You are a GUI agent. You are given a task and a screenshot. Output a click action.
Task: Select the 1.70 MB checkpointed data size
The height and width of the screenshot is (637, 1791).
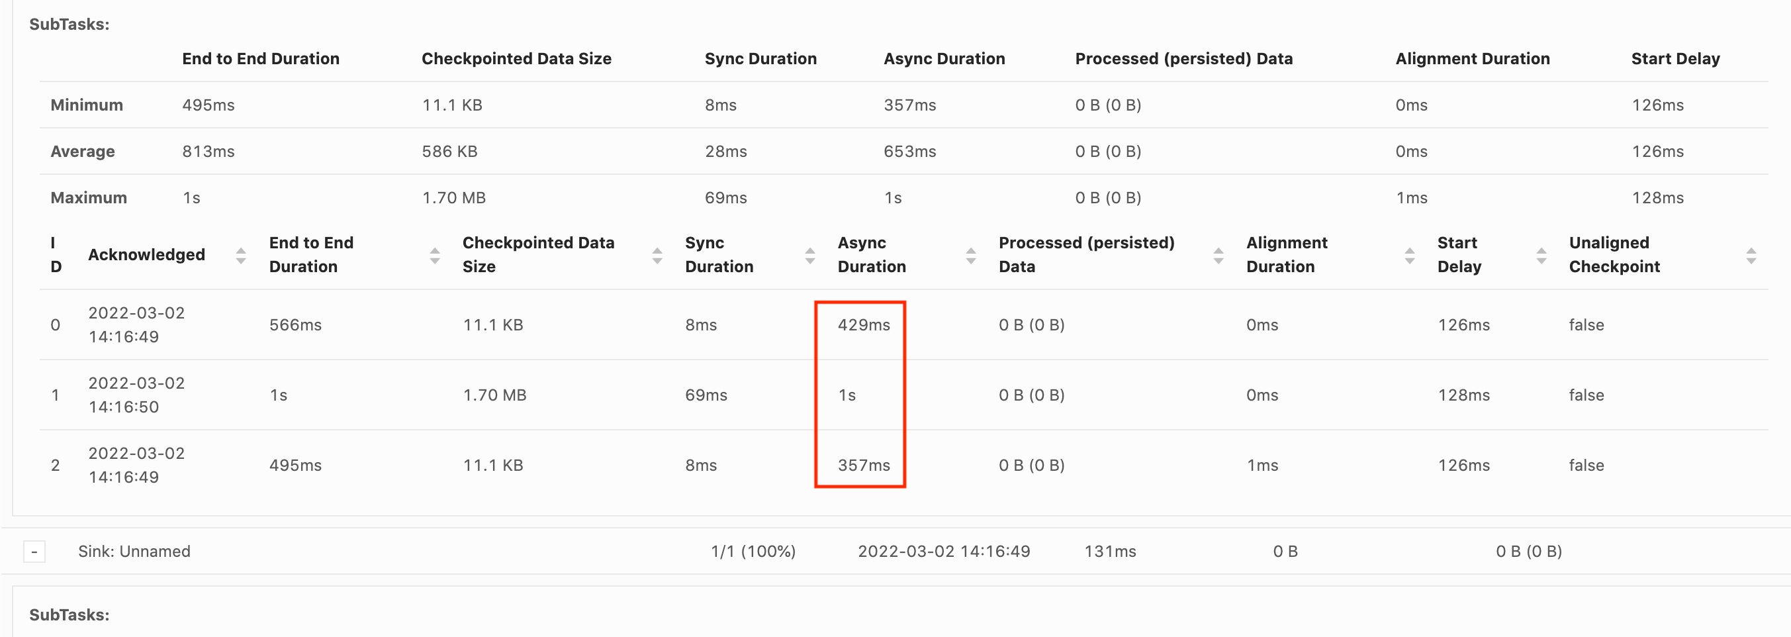tap(494, 394)
